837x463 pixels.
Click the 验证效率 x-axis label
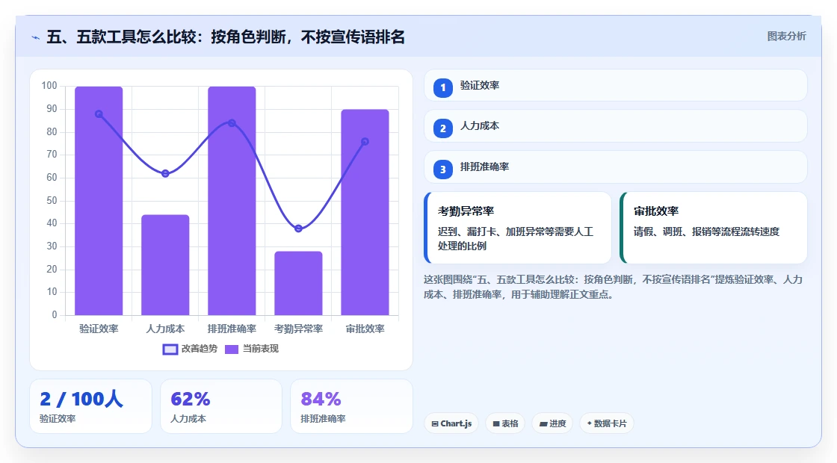click(x=99, y=329)
